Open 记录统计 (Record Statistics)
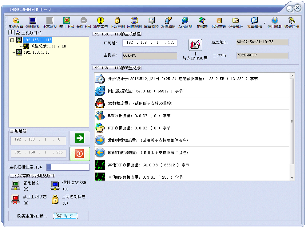Viewport: 306px width, 228px height. pos(236,22)
